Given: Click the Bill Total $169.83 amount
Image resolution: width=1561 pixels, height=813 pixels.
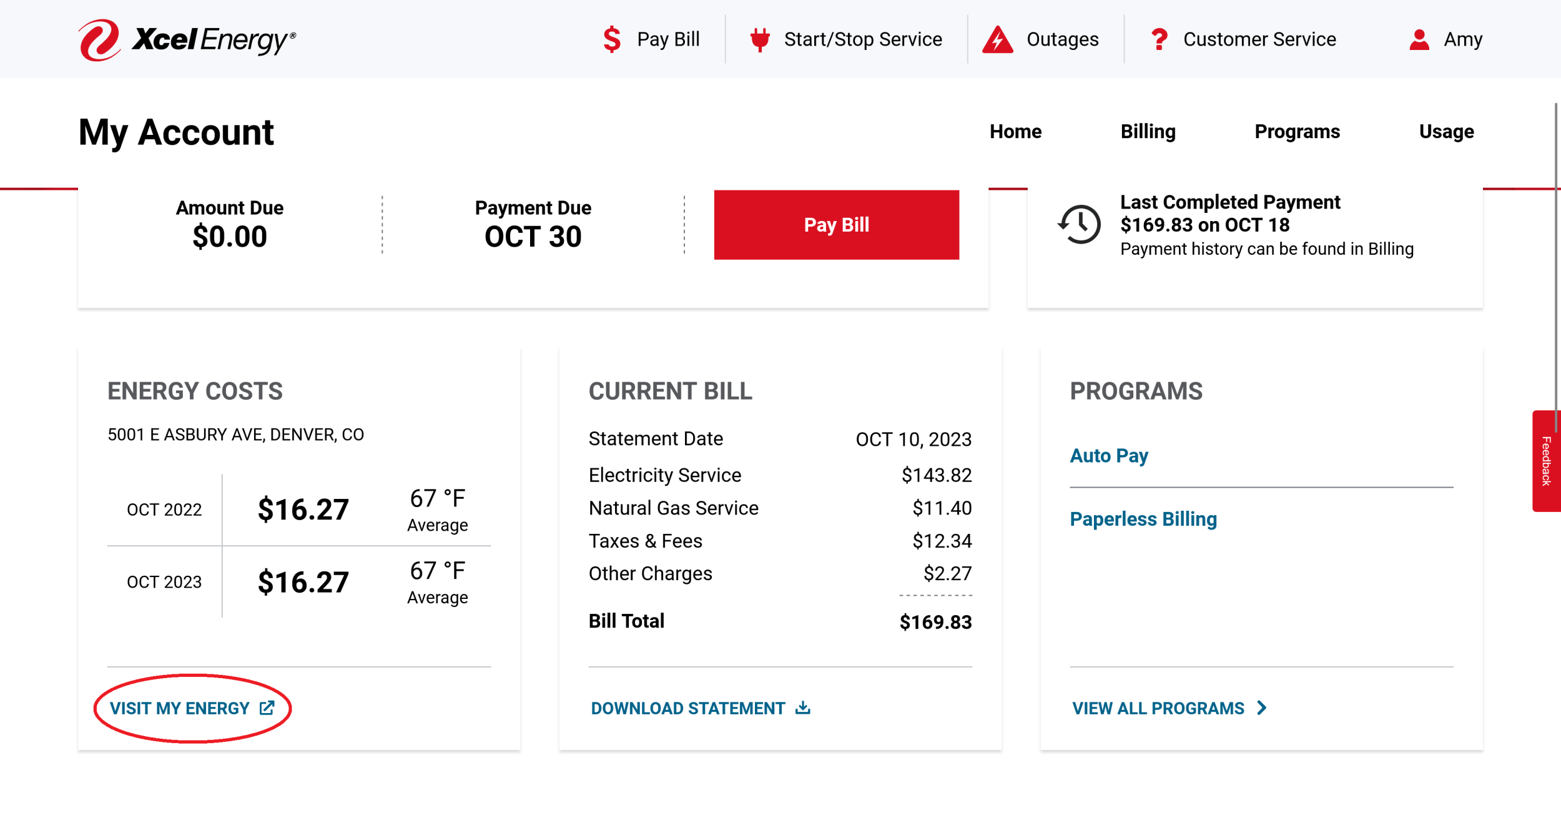Looking at the screenshot, I should 935,622.
